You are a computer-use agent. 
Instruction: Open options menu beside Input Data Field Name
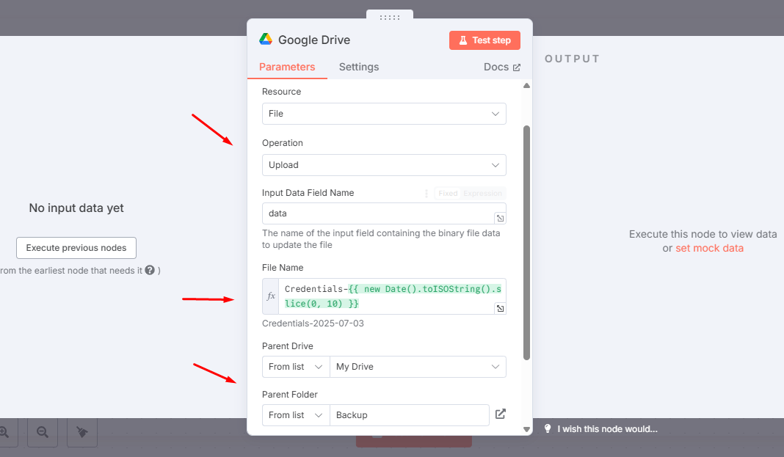[427, 193]
